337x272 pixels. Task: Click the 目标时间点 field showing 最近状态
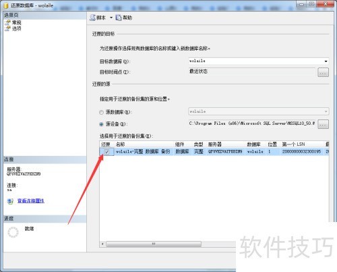252,72
